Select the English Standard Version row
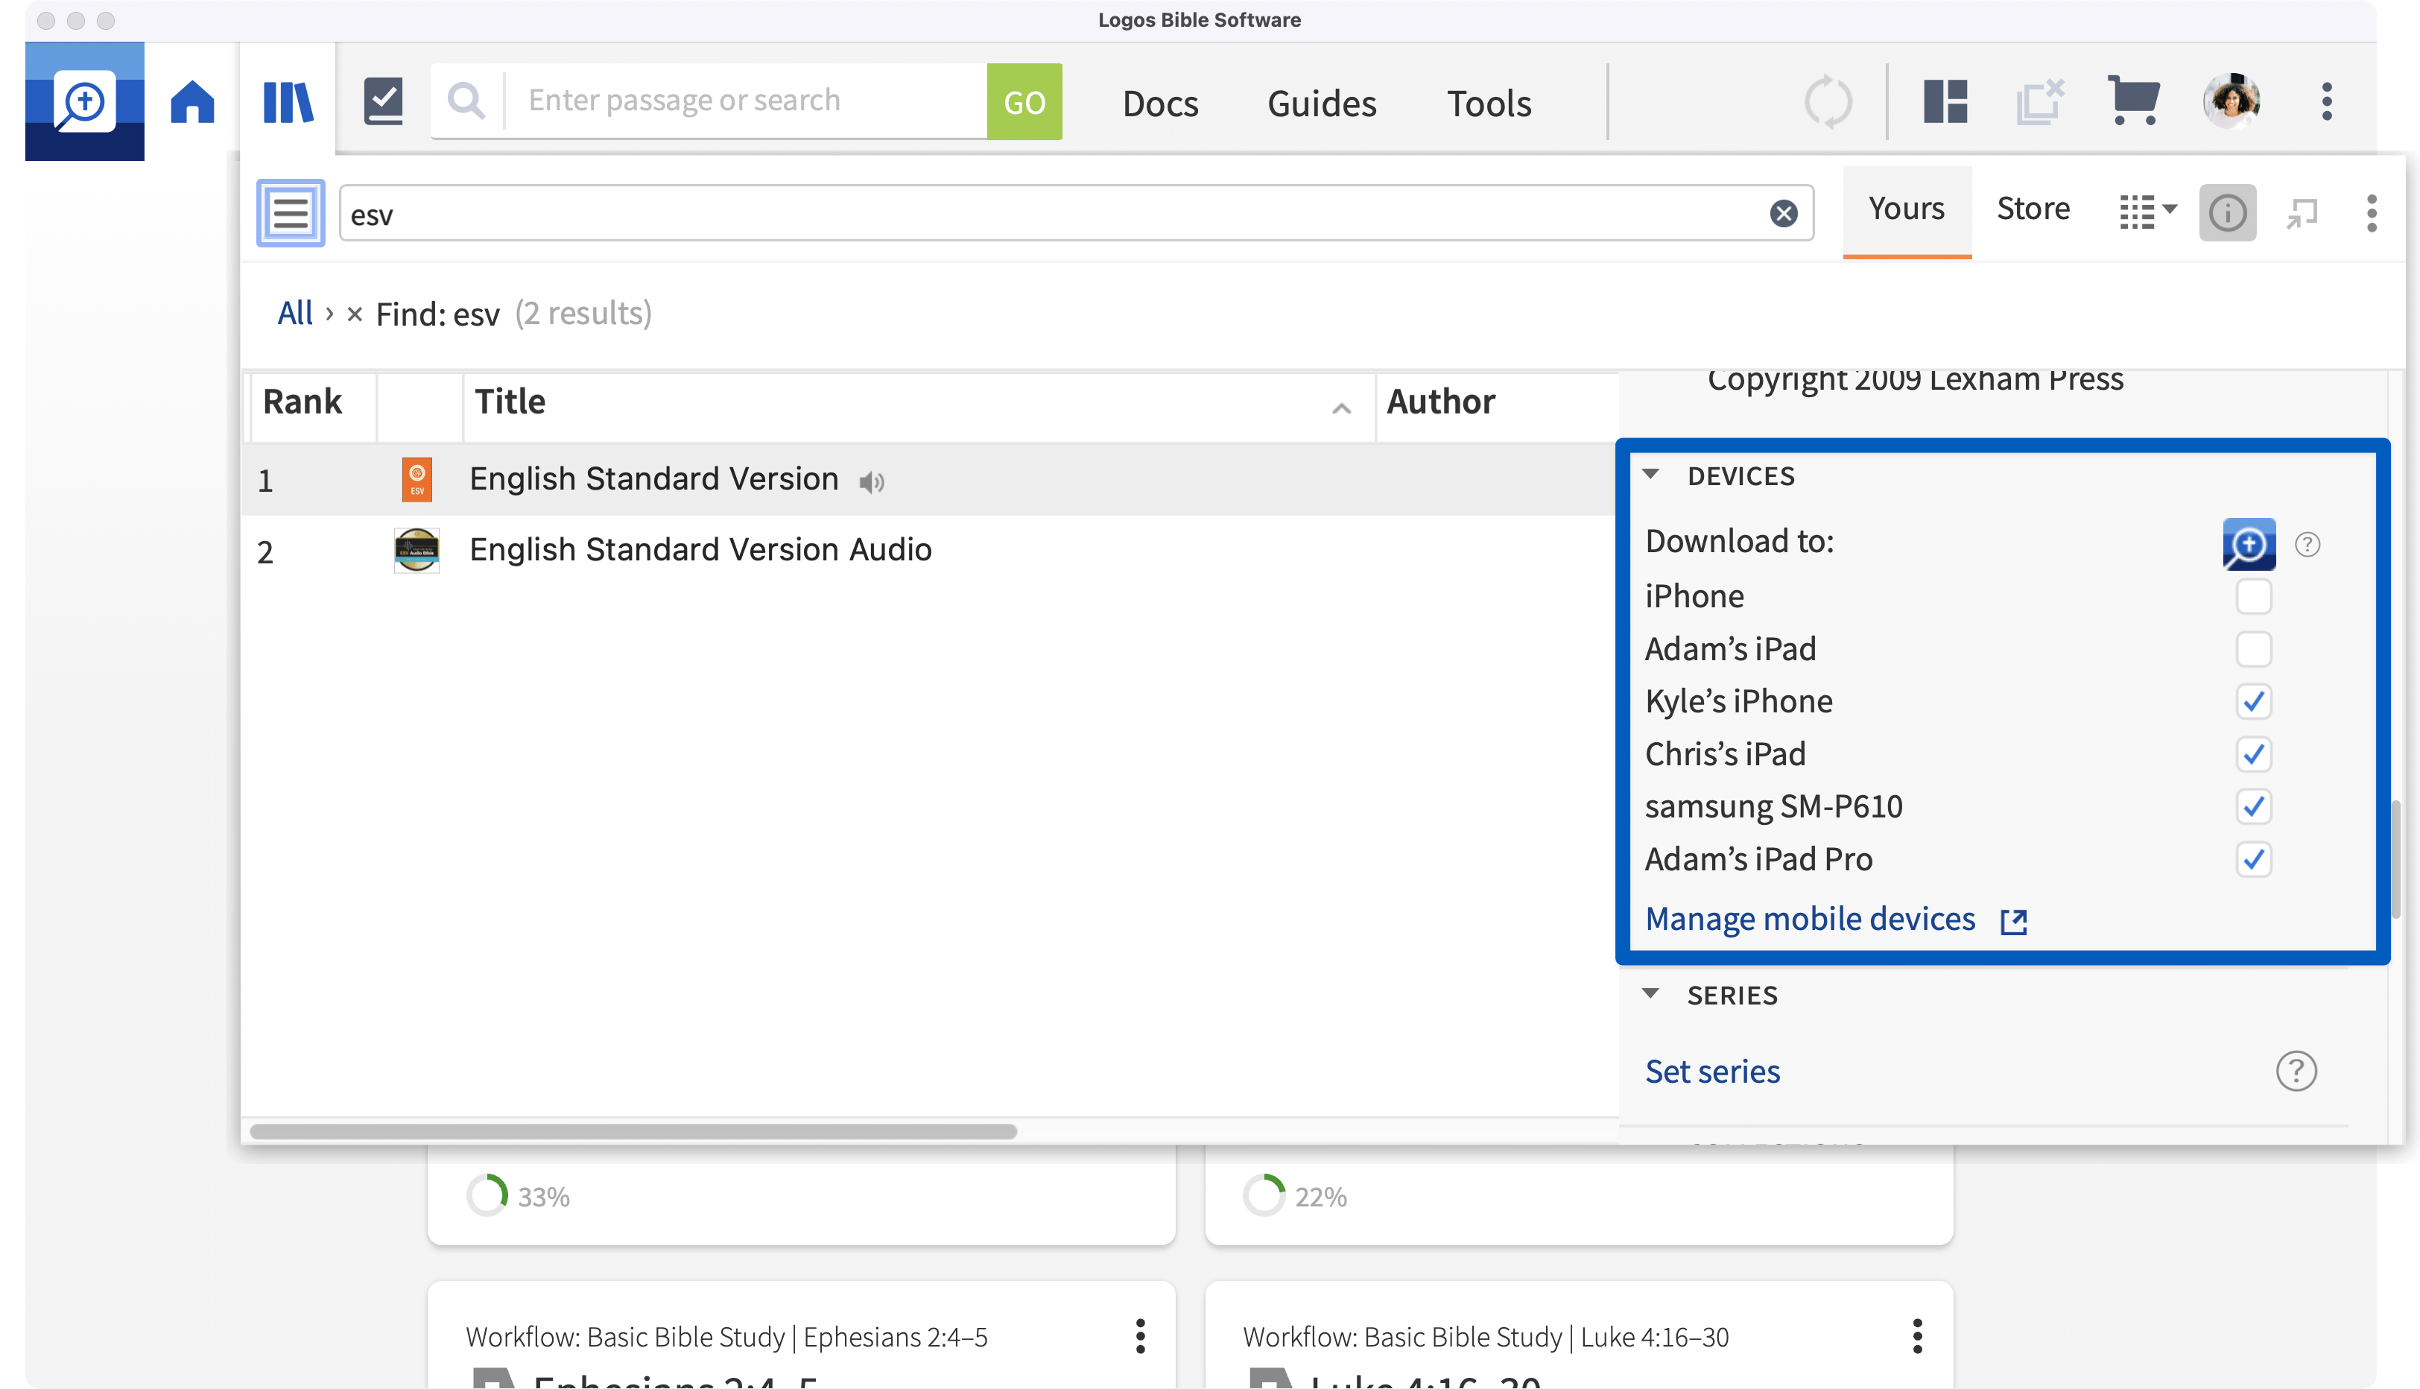2420x1389 pixels. point(929,479)
